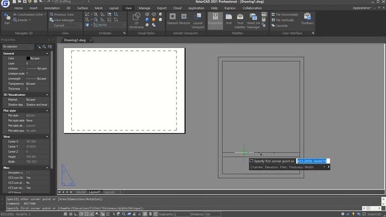Viewport: 386px width, 217px height.
Task: Switch to the Layout1 tab
Action: coord(95,192)
